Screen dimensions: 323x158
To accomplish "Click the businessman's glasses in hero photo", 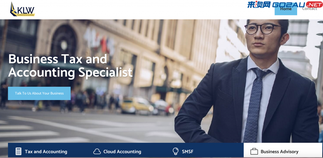I will 263,29.
